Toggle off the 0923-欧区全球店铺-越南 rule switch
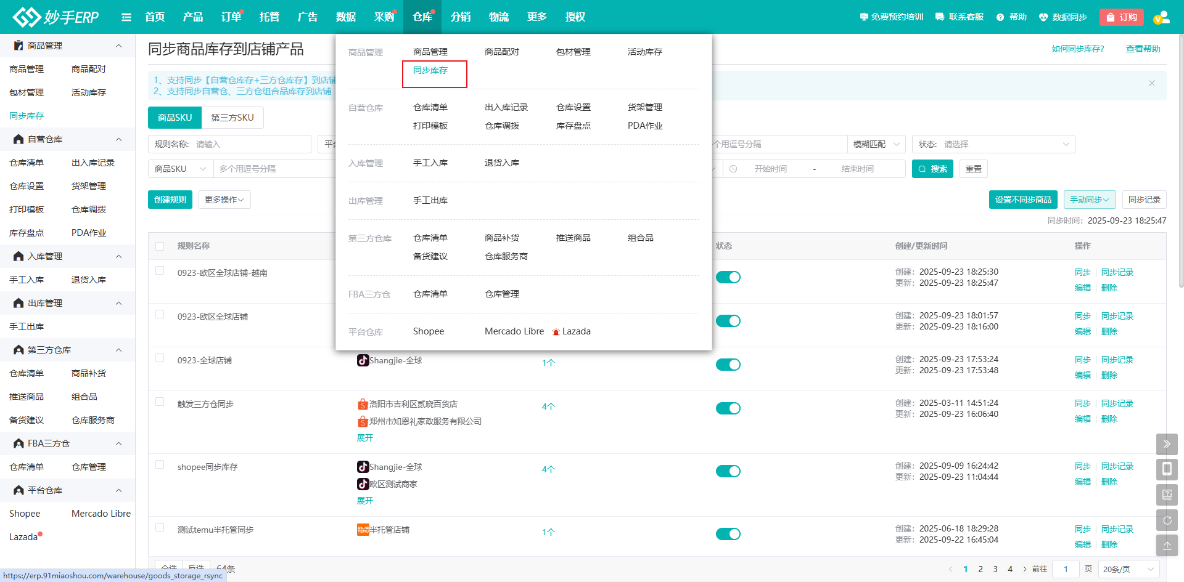Image resolution: width=1184 pixels, height=582 pixels. pos(728,277)
